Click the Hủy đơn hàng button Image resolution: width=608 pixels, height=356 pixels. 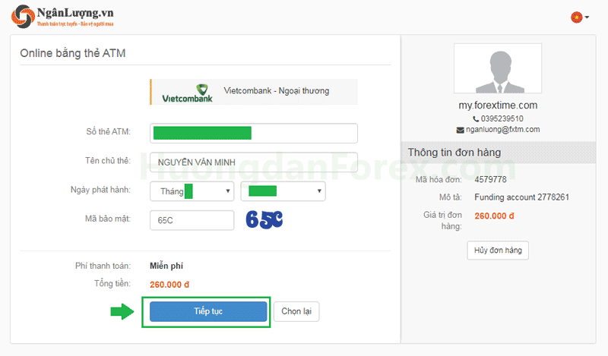498,250
